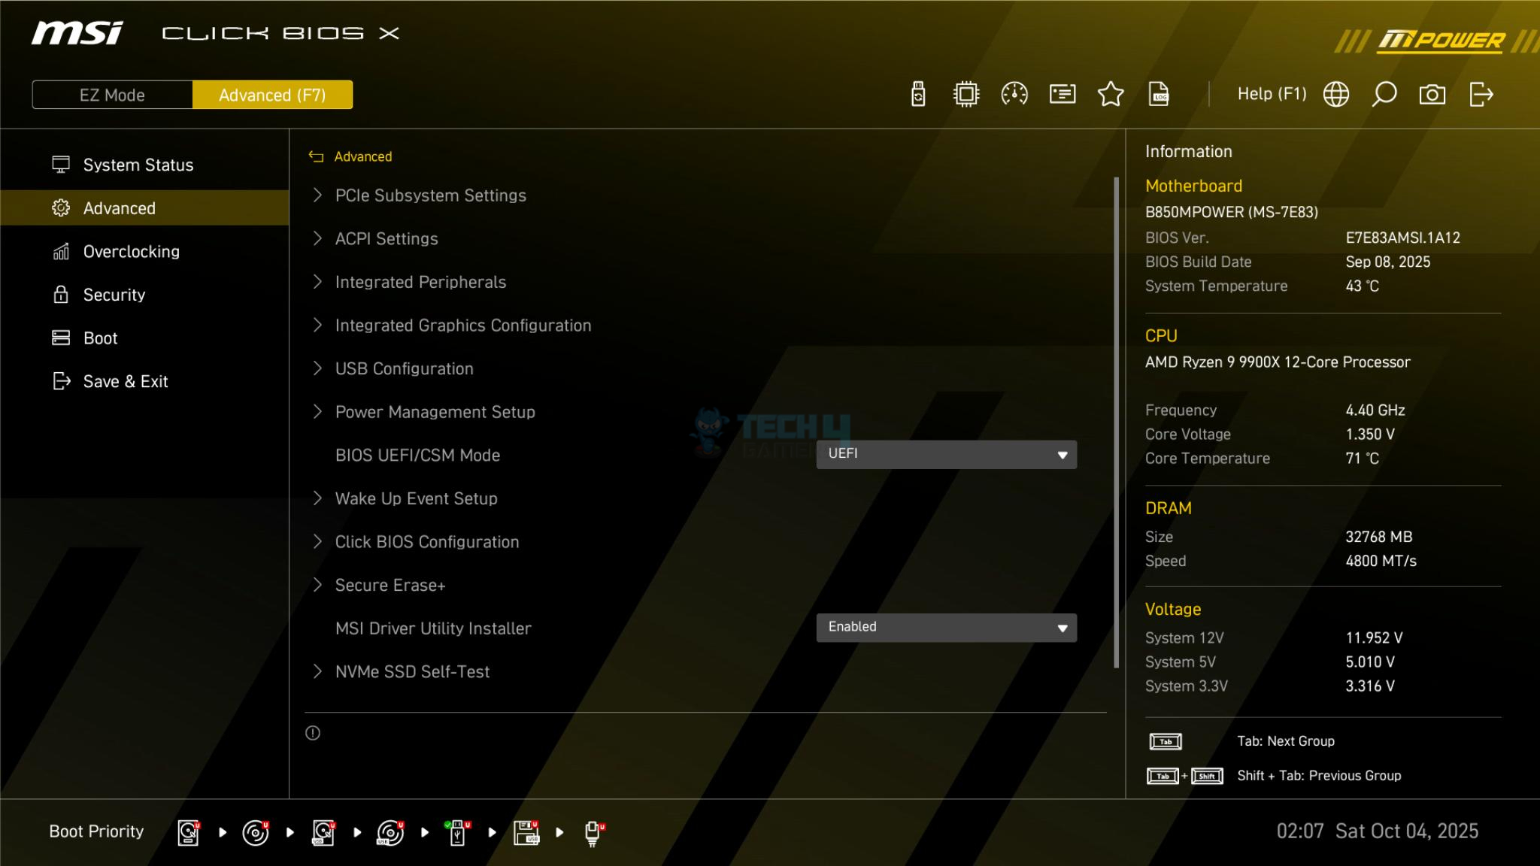The height and width of the screenshot is (866, 1540).
Task: Expand Integrated Graphics Configuration submenu
Action: point(462,326)
